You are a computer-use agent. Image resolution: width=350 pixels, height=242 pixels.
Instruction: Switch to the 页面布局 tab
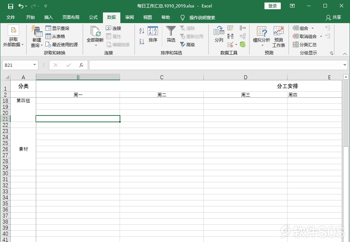point(71,17)
